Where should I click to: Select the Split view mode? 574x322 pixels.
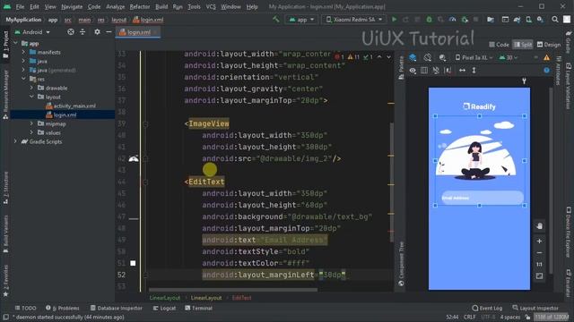pyautogui.click(x=523, y=45)
